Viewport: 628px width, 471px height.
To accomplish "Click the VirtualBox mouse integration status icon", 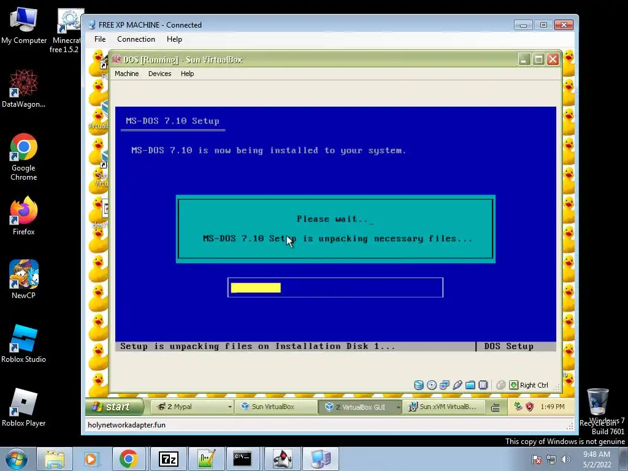I will pyautogui.click(x=500, y=385).
